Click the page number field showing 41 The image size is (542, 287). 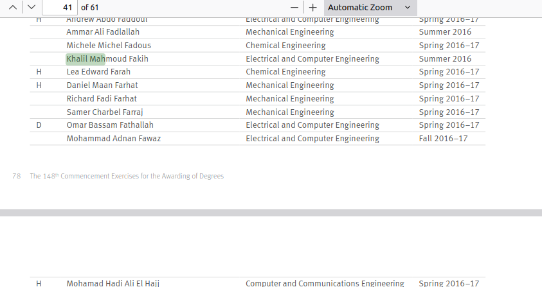59,7
